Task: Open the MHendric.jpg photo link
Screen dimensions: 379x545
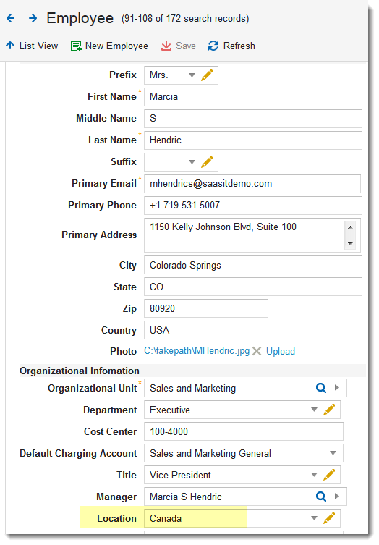Action: coord(197,351)
